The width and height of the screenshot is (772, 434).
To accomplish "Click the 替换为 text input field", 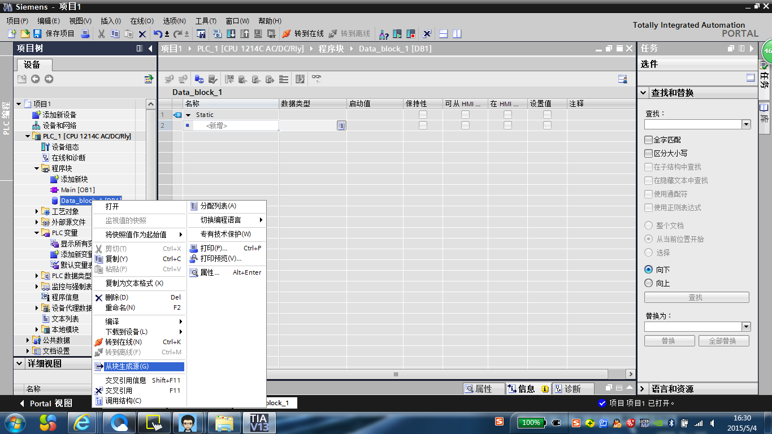I will coord(693,327).
